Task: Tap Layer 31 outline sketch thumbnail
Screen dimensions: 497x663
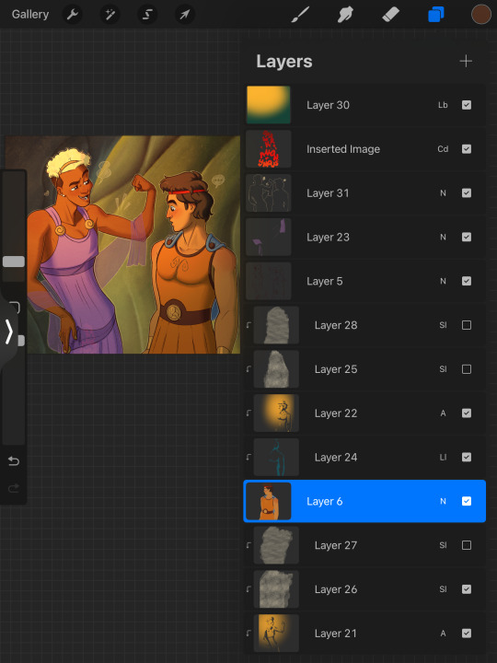Action: coord(269,192)
